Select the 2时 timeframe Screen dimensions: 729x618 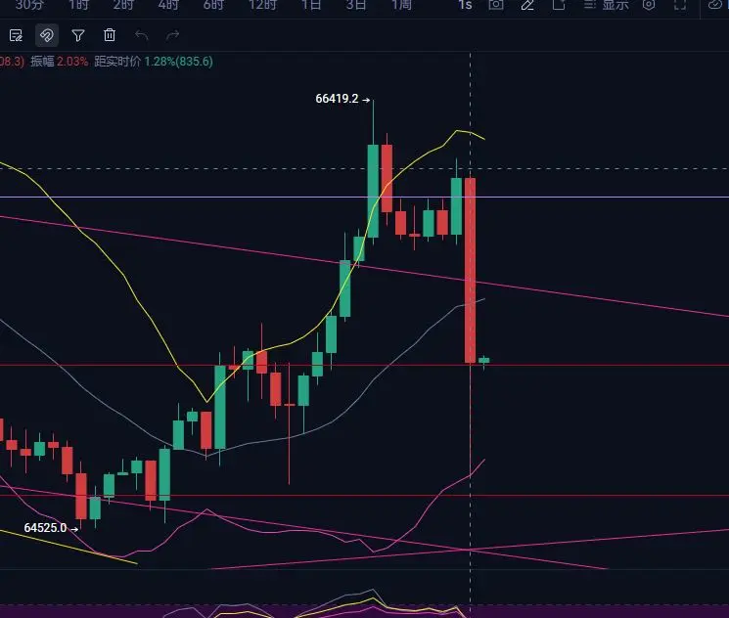pyautogui.click(x=123, y=5)
